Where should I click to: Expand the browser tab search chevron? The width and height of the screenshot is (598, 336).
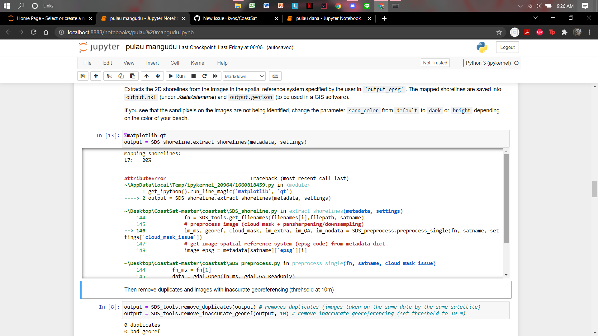tap(535, 18)
